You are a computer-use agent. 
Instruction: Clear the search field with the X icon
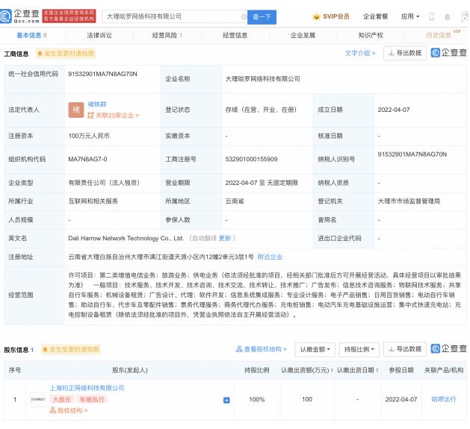coord(244,16)
